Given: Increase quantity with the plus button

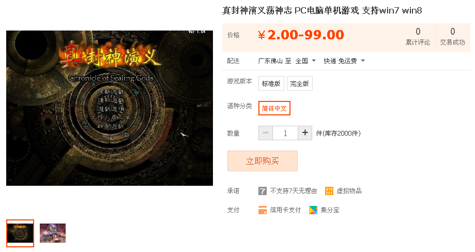Looking at the screenshot, I should [305, 133].
